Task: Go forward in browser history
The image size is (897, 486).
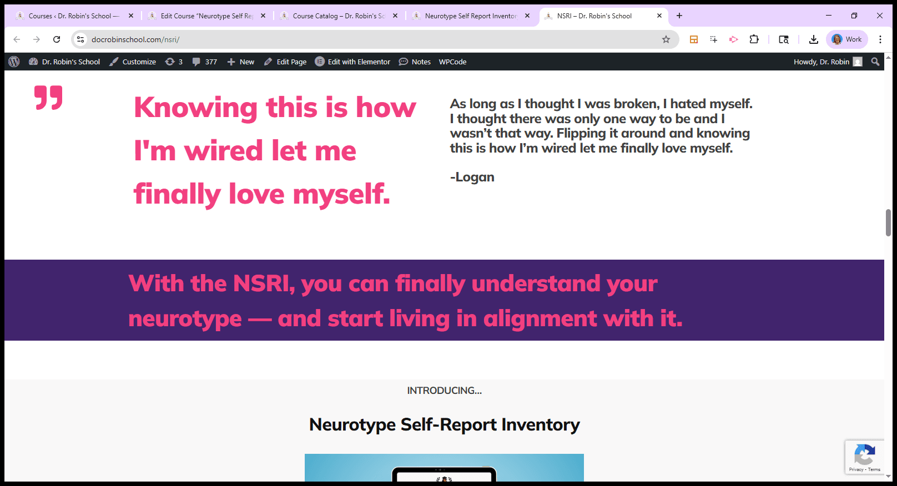Action: coord(37,39)
